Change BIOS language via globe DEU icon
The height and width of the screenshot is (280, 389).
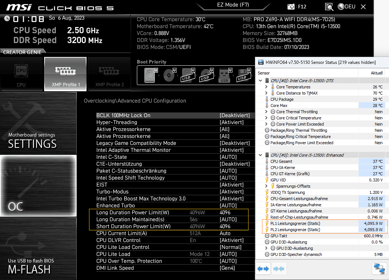[x=347, y=7]
